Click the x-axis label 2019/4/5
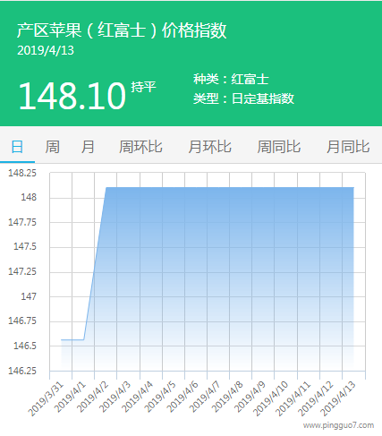This screenshot has width=382, height=436. point(161,397)
